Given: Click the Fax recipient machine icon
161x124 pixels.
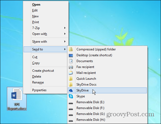Looking at the screenshot, I should 71,67.
